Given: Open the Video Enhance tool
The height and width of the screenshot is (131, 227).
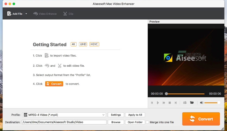Looking at the screenshot, I should [x=45, y=14].
